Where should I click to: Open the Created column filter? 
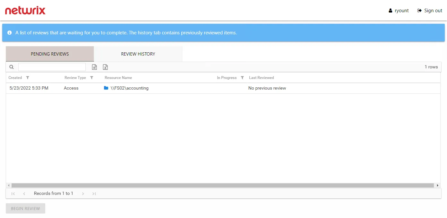click(28, 77)
